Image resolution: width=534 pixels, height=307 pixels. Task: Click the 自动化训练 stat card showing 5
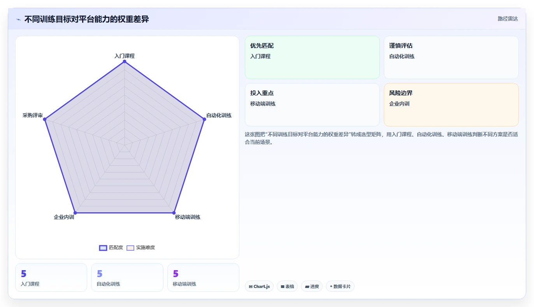click(127, 278)
